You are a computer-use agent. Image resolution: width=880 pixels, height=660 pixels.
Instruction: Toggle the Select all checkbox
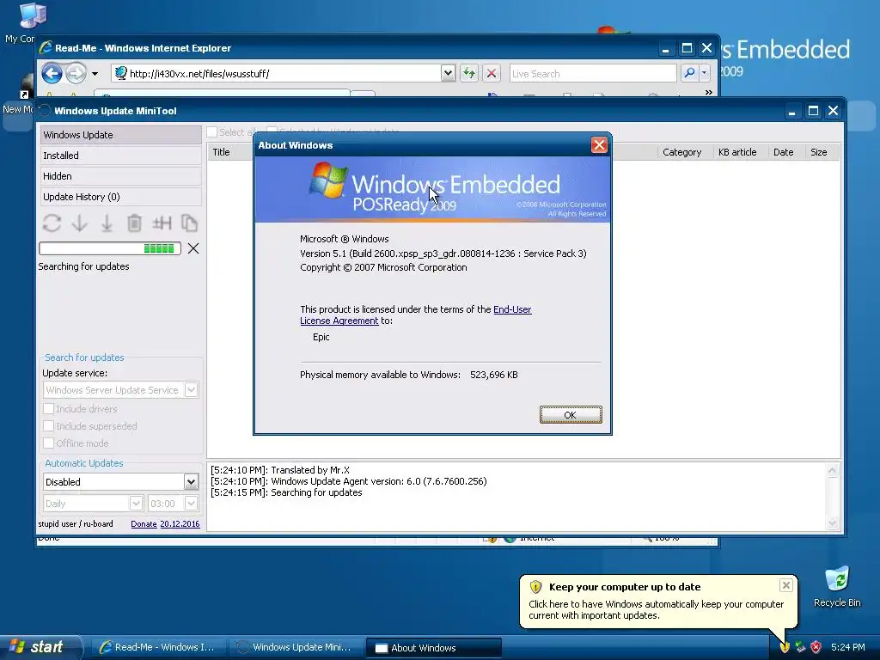pos(211,132)
